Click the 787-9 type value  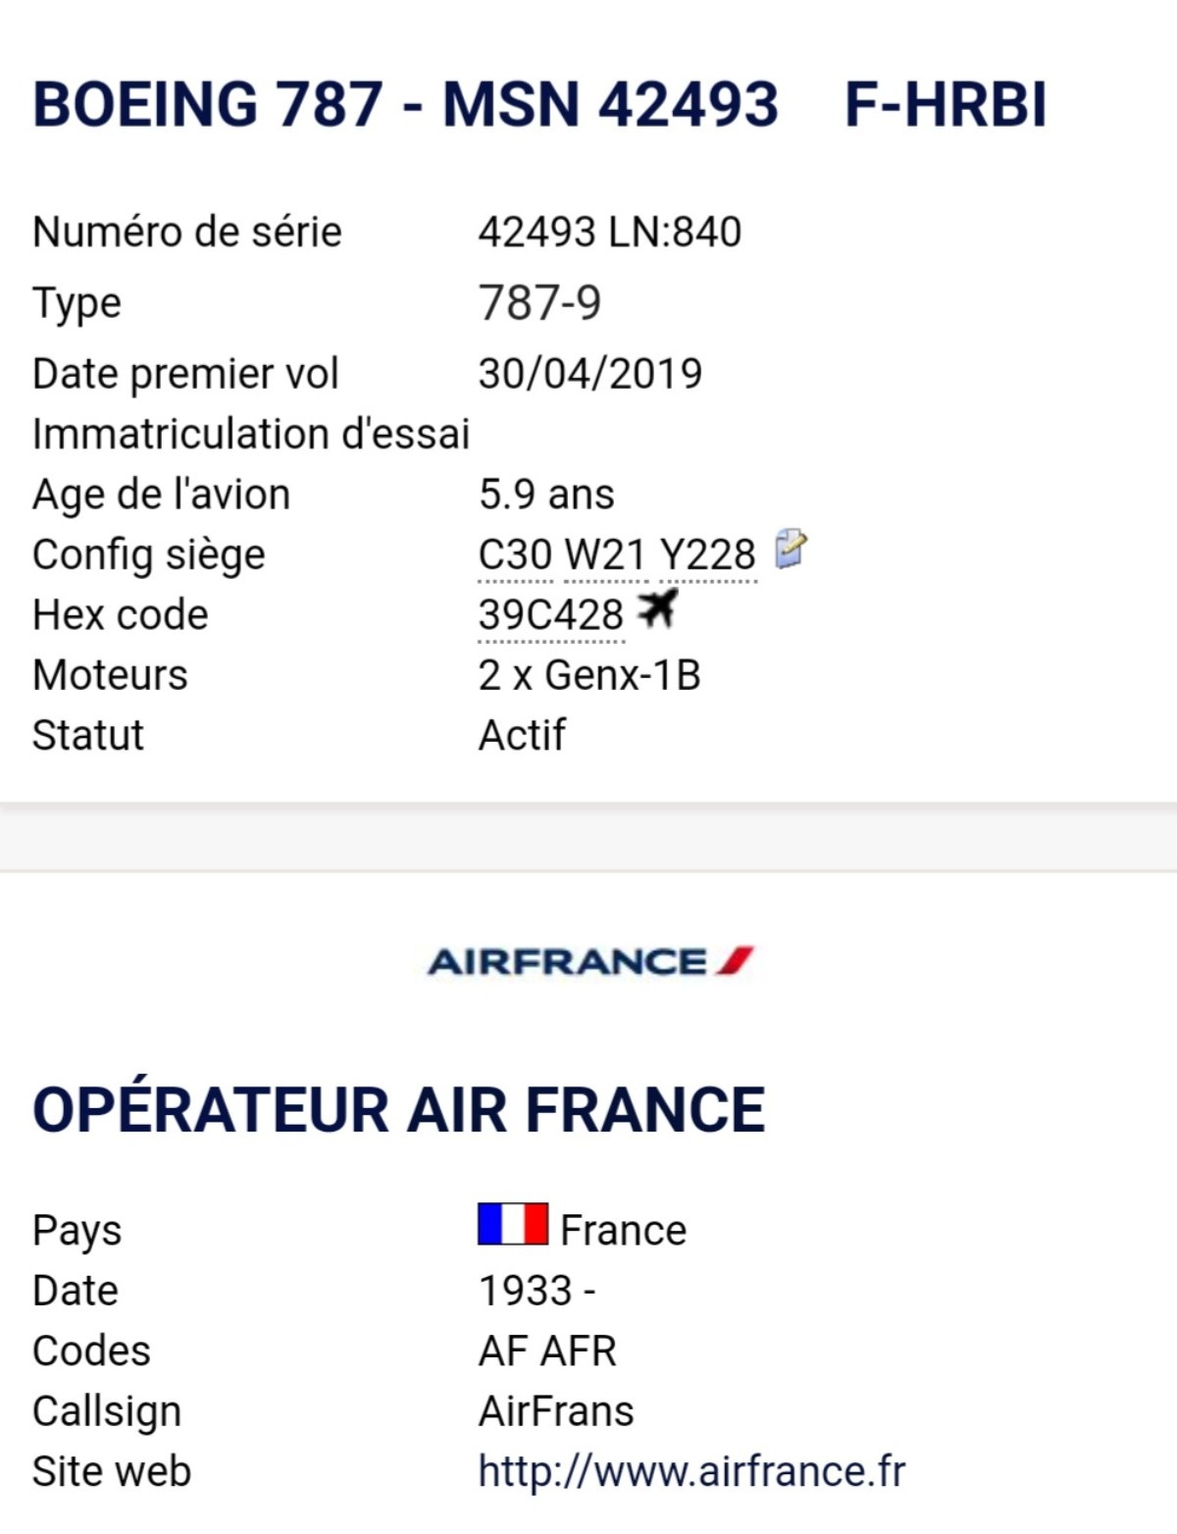point(539,302)
